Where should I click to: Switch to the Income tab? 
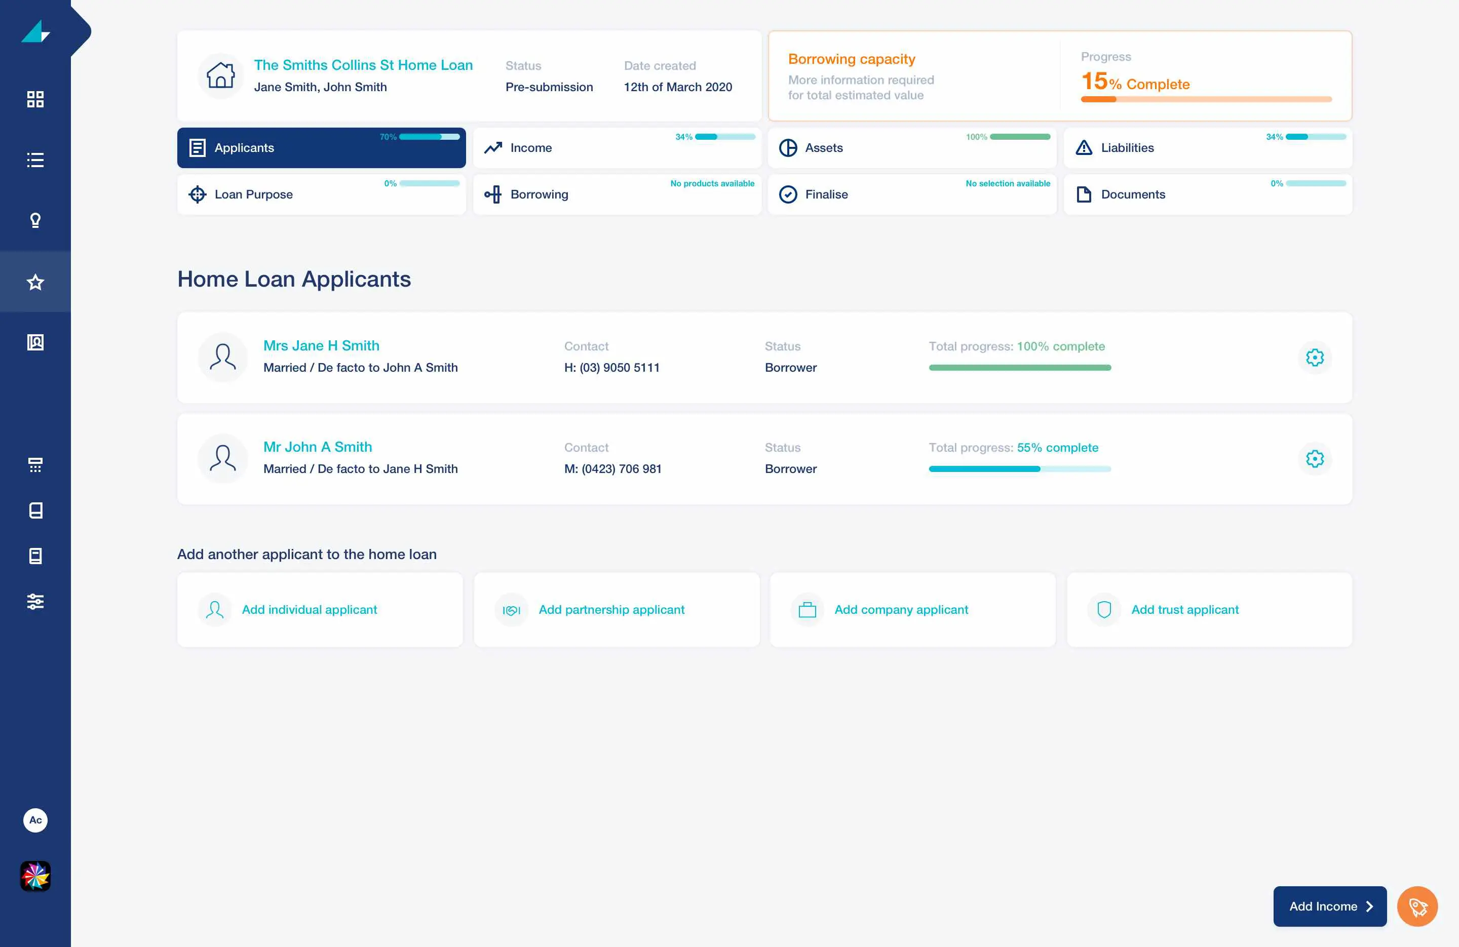[x=617, y=148]
